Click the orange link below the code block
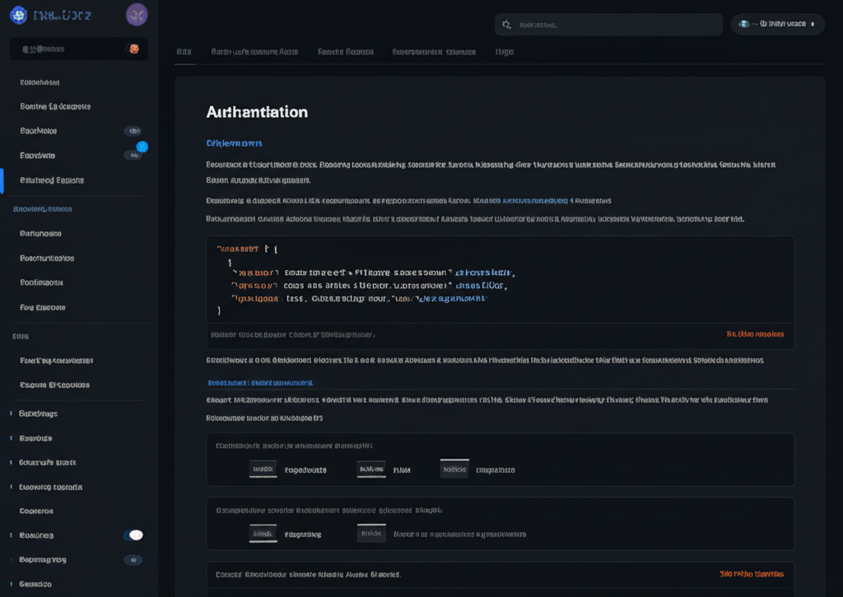843x597 pixels. point(755,334)
